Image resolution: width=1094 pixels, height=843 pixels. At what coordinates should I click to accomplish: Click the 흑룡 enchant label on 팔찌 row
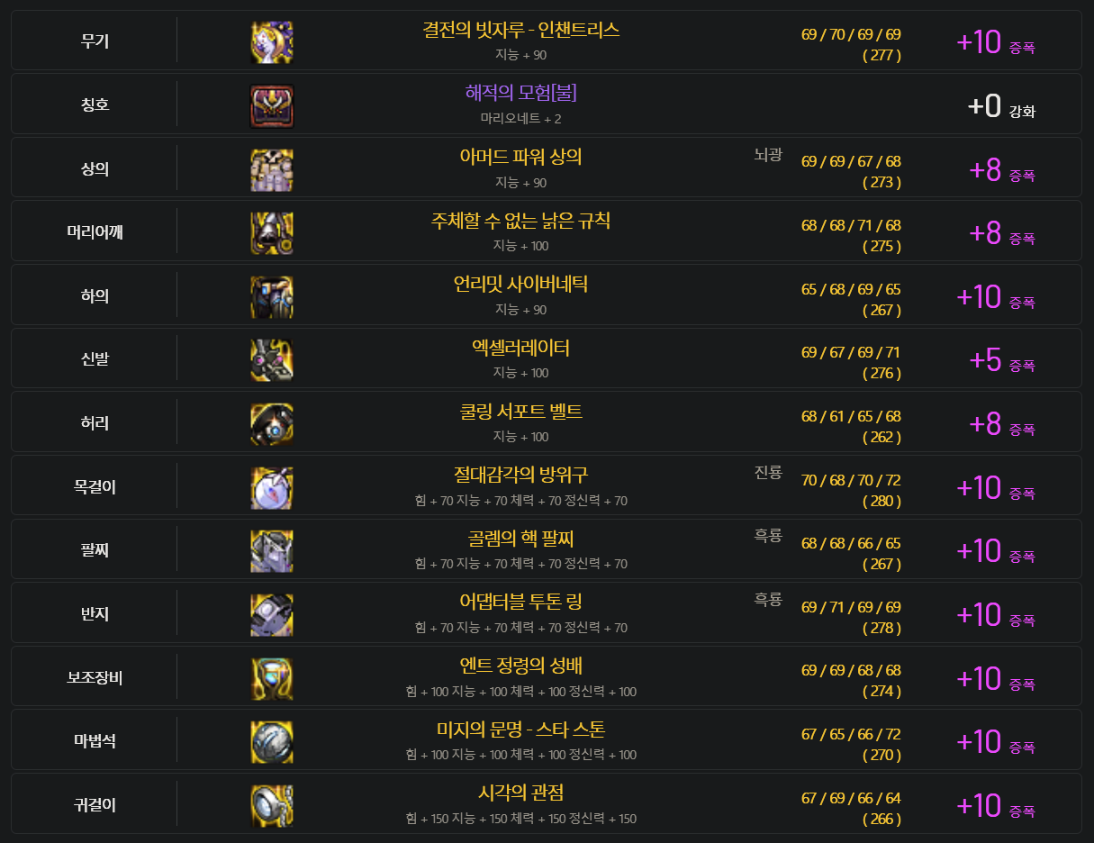pos(768,536)
